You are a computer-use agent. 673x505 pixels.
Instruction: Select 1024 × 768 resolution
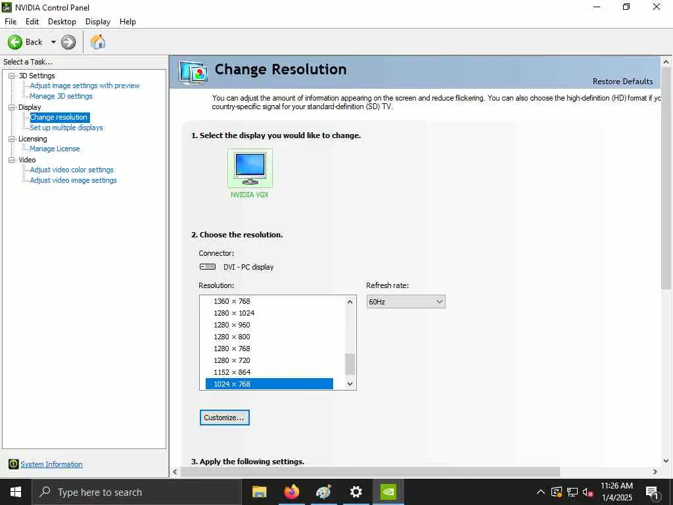(269, 384)
